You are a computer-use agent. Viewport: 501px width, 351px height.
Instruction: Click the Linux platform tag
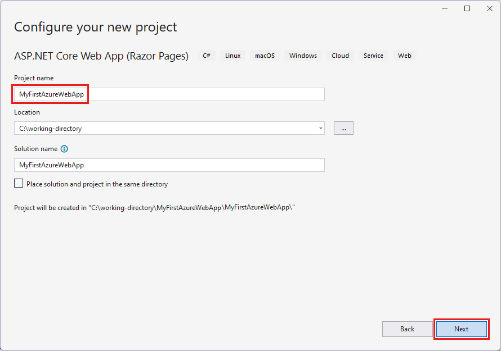coord(232,56)
